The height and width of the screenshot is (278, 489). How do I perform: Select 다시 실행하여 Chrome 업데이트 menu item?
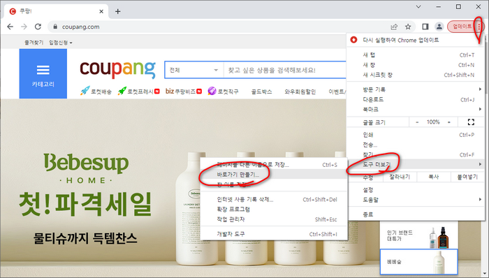[x=415, y=40]
